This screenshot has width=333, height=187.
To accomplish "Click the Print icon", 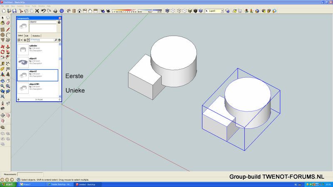I will (x=55, y=11).
